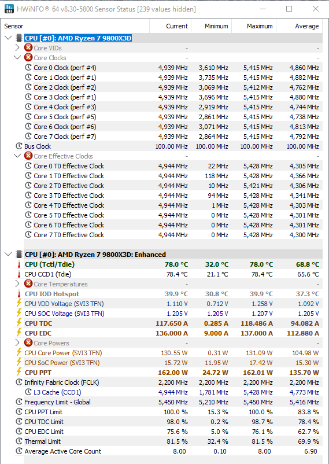This screenshot has height=464, width=329.
Task: Click the thermometer icon of CPU CCD1 (Tdie)
Action: click(x=19, y=274)
